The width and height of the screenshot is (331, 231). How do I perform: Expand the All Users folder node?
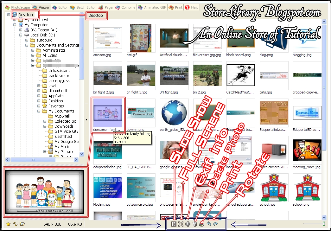point(33,55)
